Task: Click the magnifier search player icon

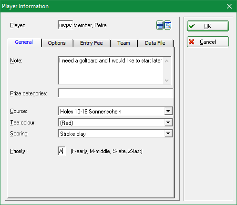Action: pyautogui.click(x=168, y=25)
